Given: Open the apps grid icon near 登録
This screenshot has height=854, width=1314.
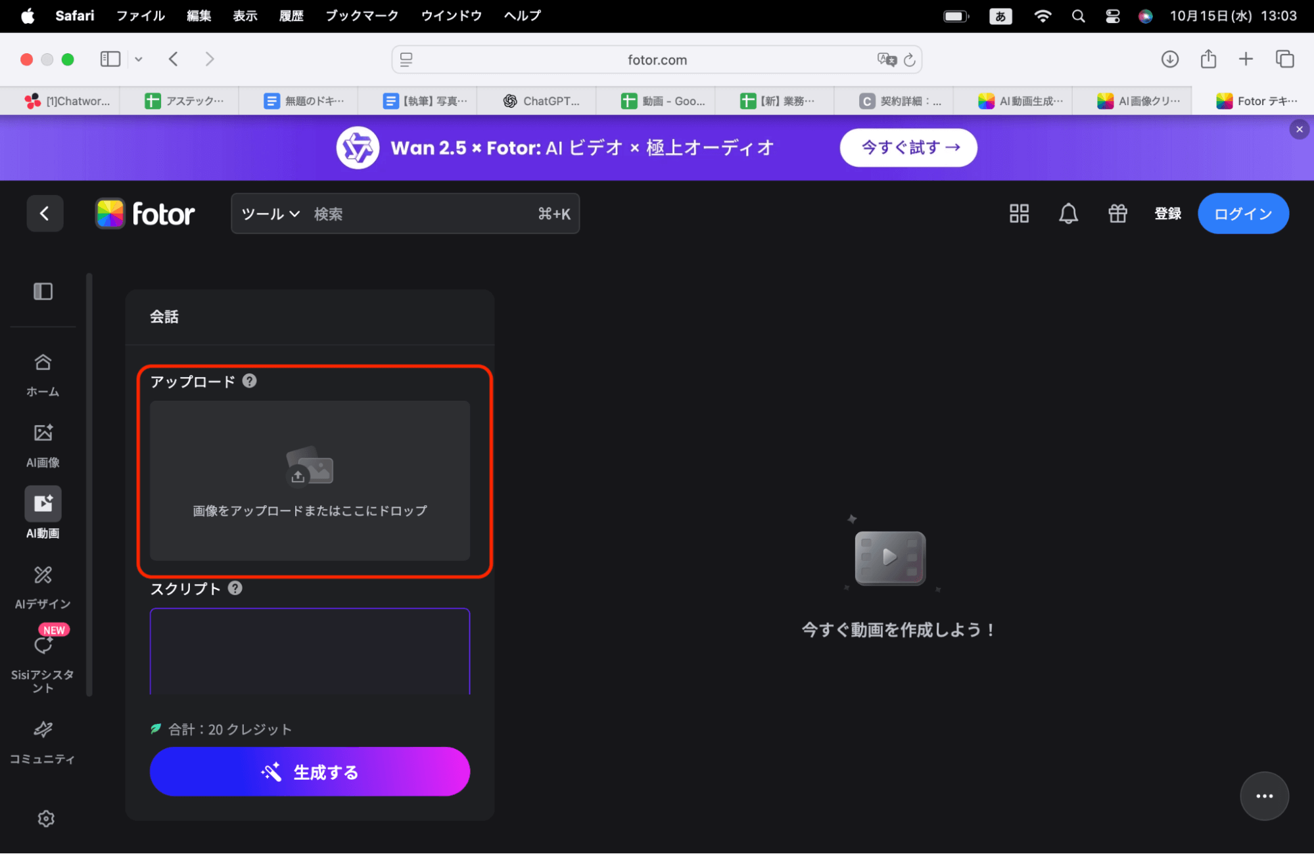Looking at the screenshot, I should (x=1018, y=213).
